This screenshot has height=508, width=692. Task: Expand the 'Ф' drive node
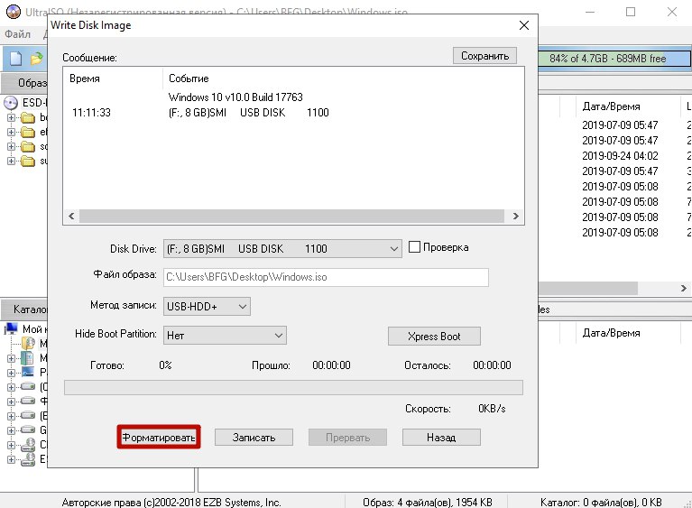point(11,402)
